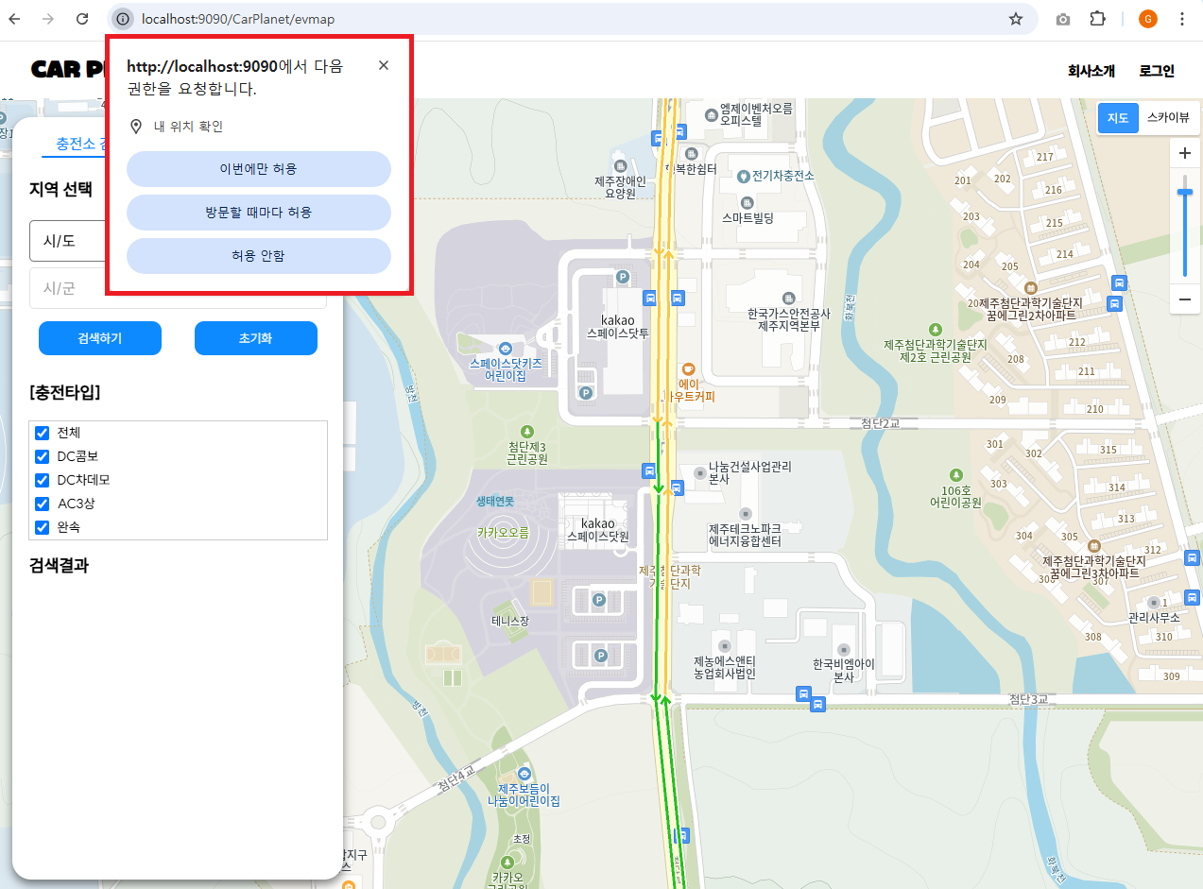
Task: Click the 꿈에그린2차아파트 marker icon
Action: (1030, 287)
